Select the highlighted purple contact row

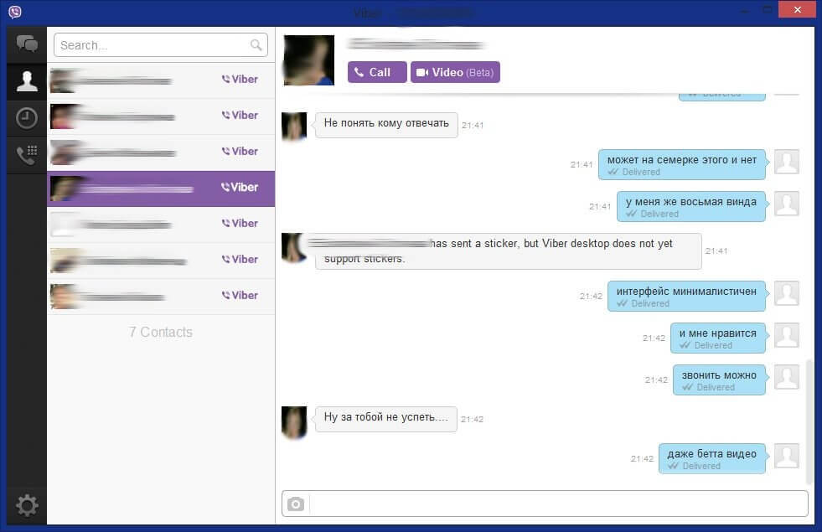[x=161, y=189]
